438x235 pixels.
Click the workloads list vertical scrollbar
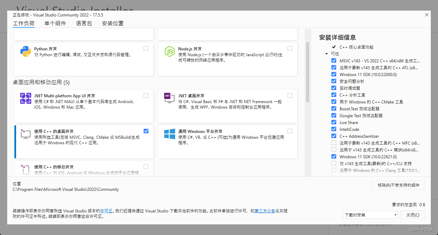tap(307, 72)
